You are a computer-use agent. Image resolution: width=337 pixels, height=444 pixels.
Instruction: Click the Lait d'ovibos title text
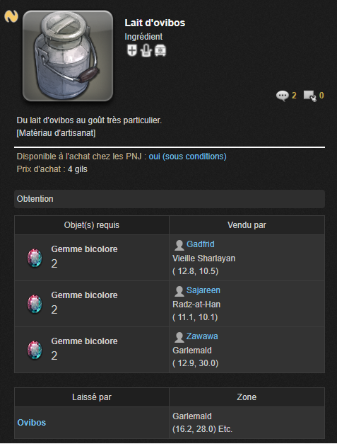(x=155, y=23)
